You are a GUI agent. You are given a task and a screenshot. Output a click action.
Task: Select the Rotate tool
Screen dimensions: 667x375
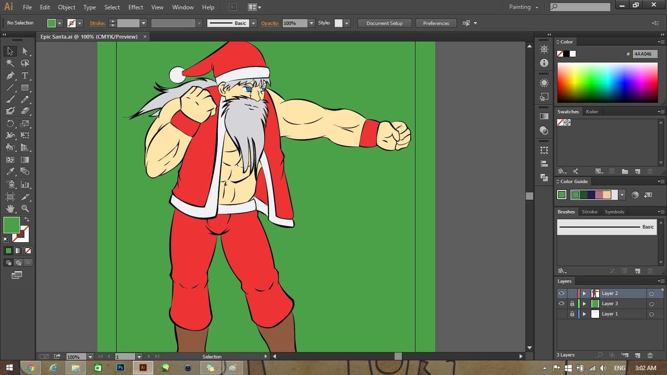point(10,124)
